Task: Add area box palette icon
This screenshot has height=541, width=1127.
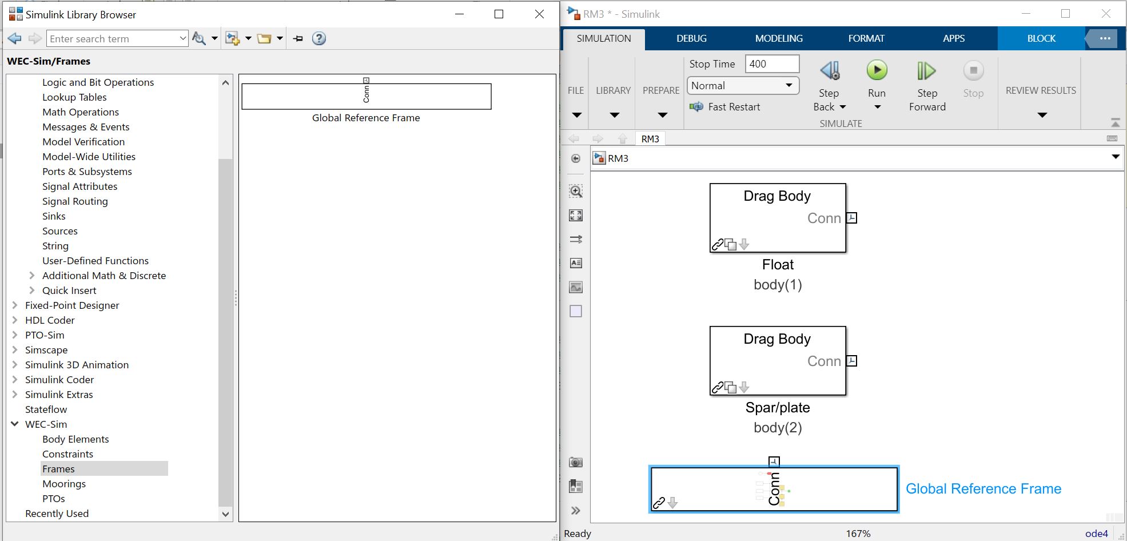Action: coord(576,311)
